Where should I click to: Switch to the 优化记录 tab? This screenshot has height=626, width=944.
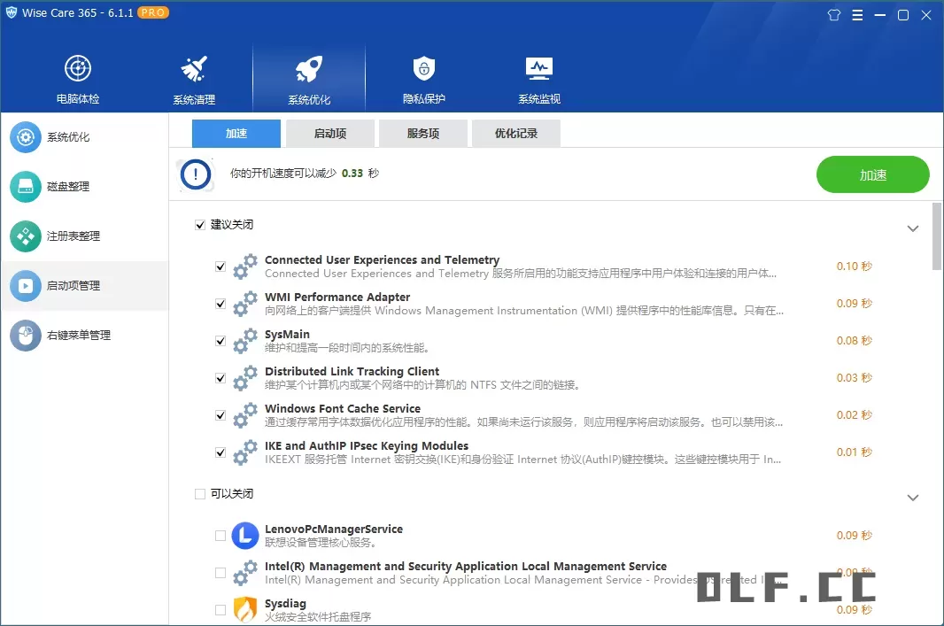[515, 134]
